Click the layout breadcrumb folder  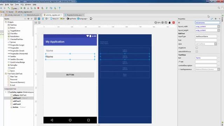[x=10, y=12]
